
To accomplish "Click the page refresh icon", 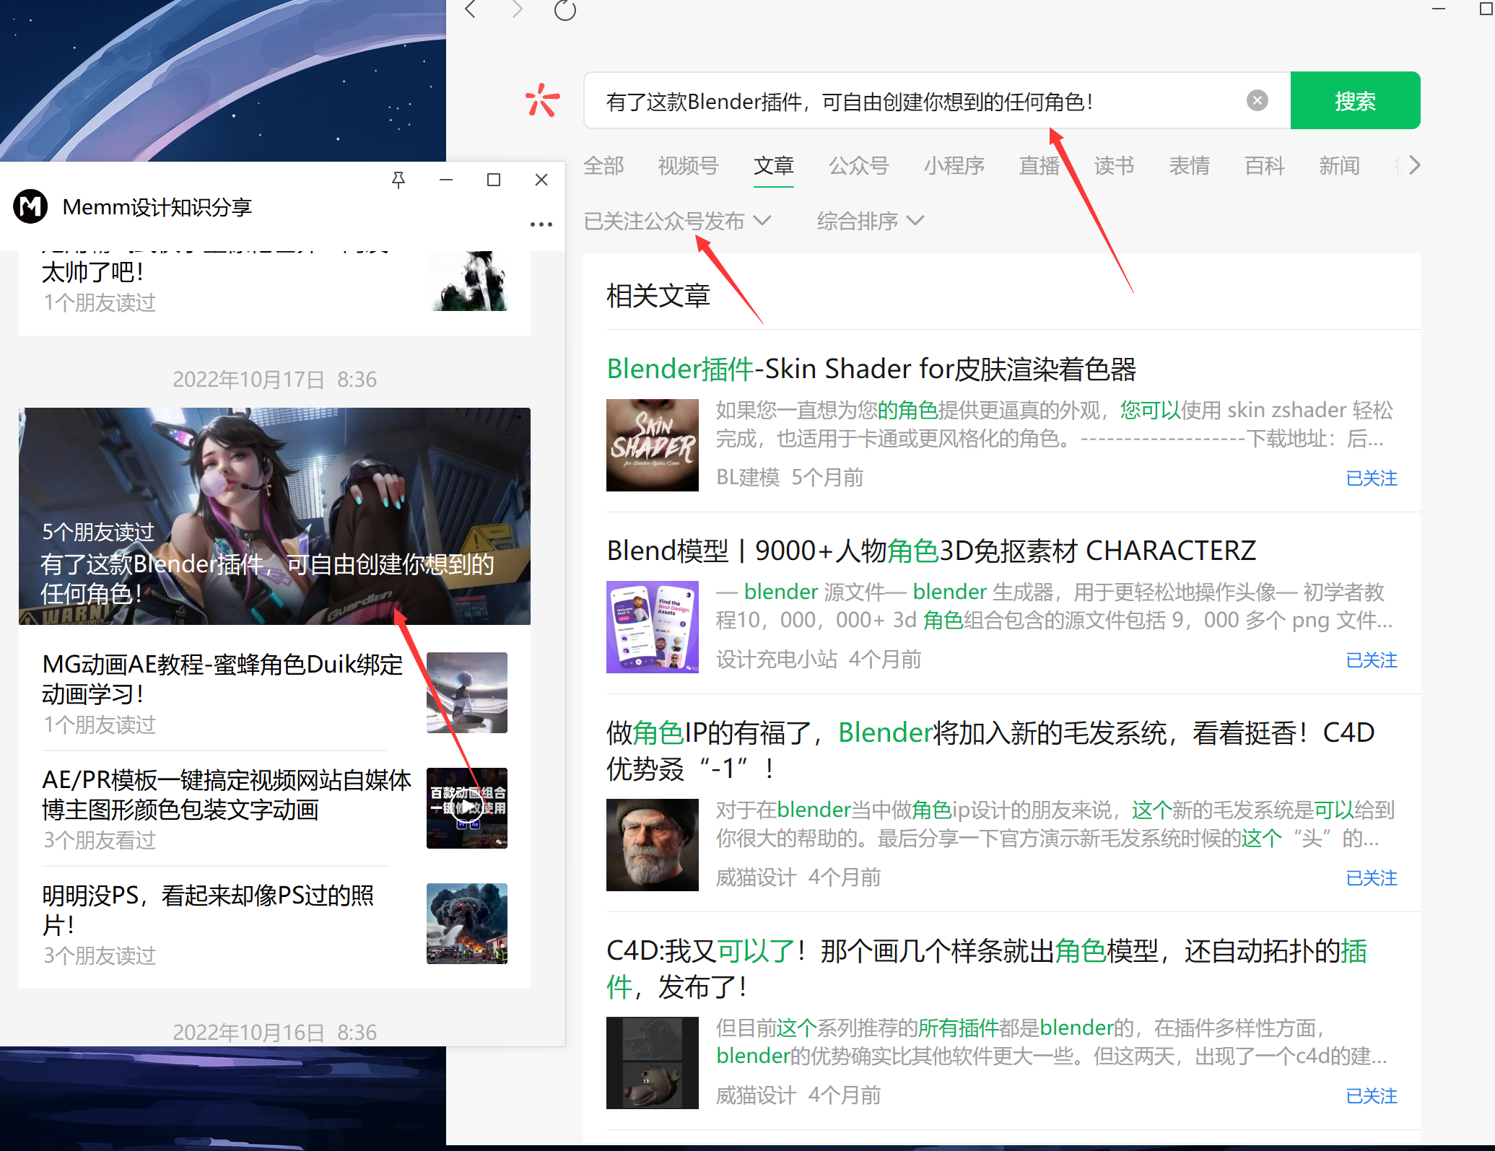I will [x=565, y=11].
